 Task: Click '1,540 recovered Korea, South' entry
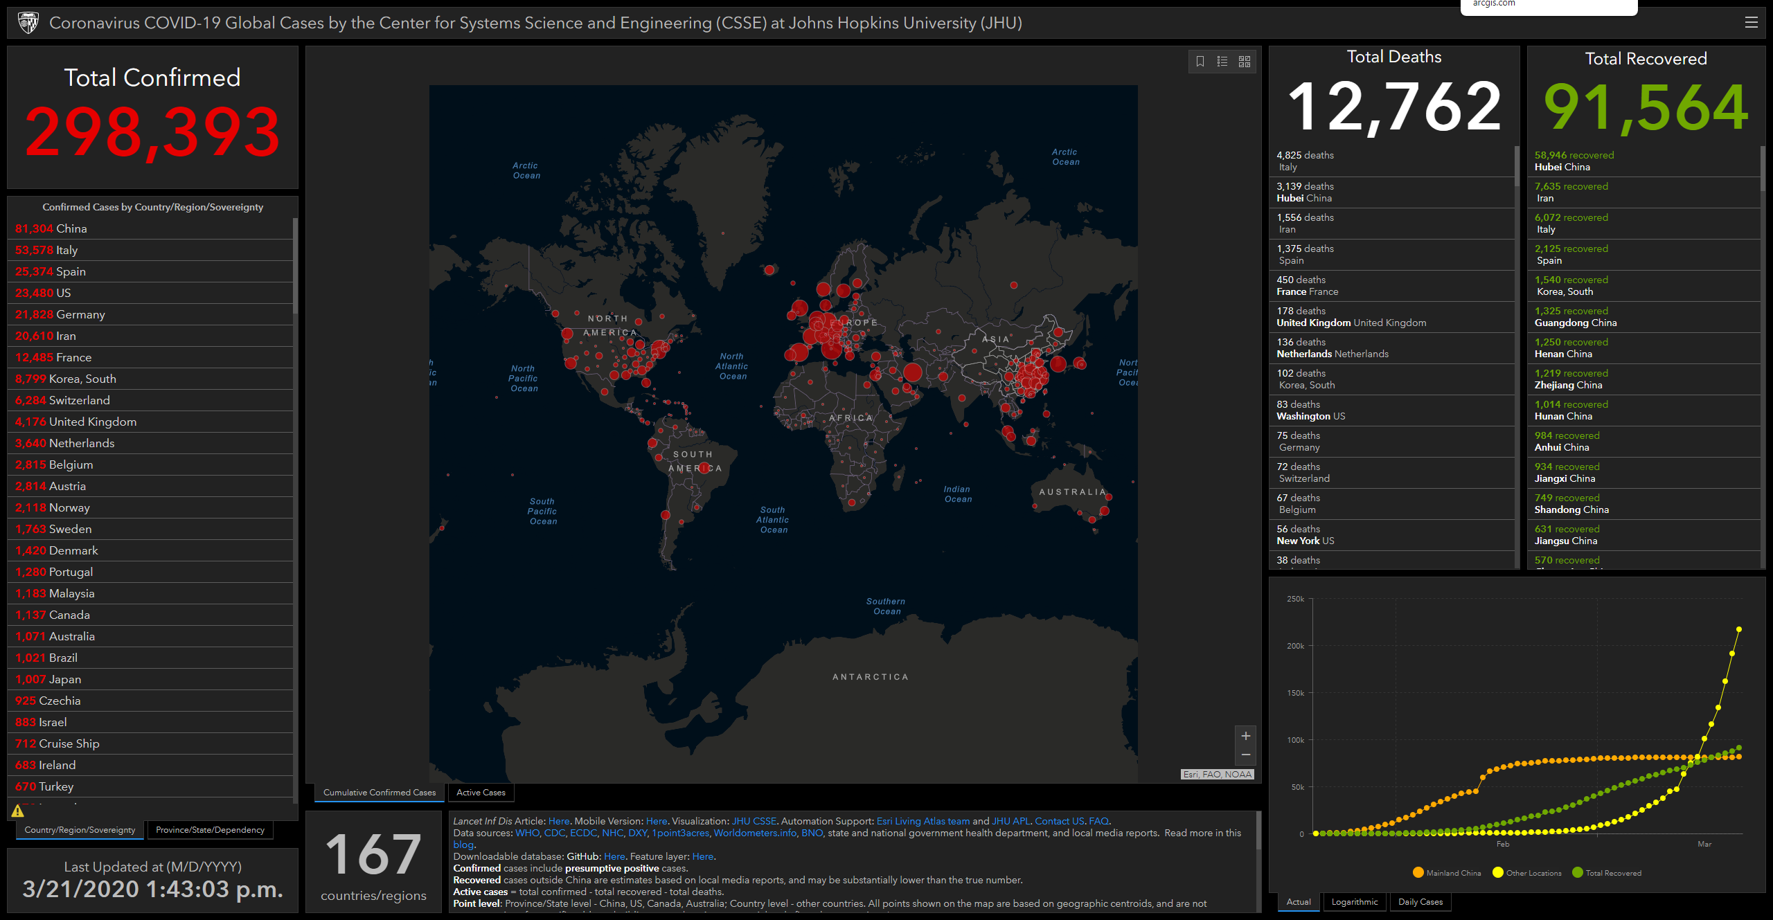click(x=1644, y=286)
